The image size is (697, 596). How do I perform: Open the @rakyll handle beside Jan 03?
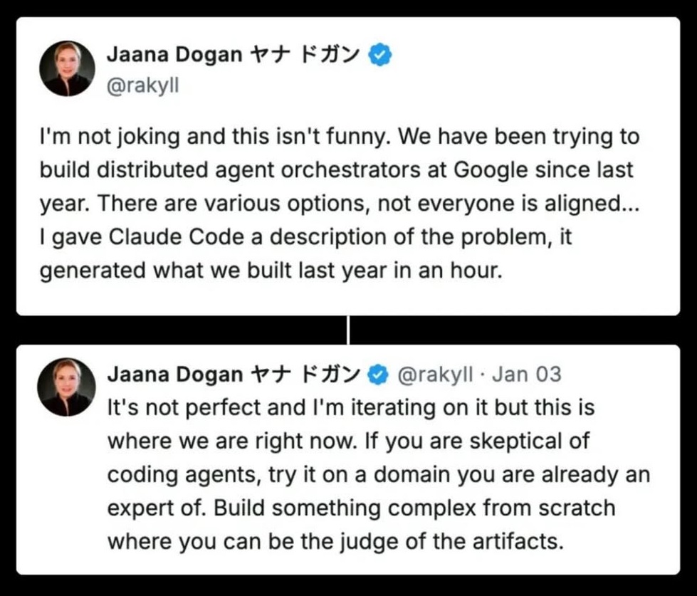434,375
